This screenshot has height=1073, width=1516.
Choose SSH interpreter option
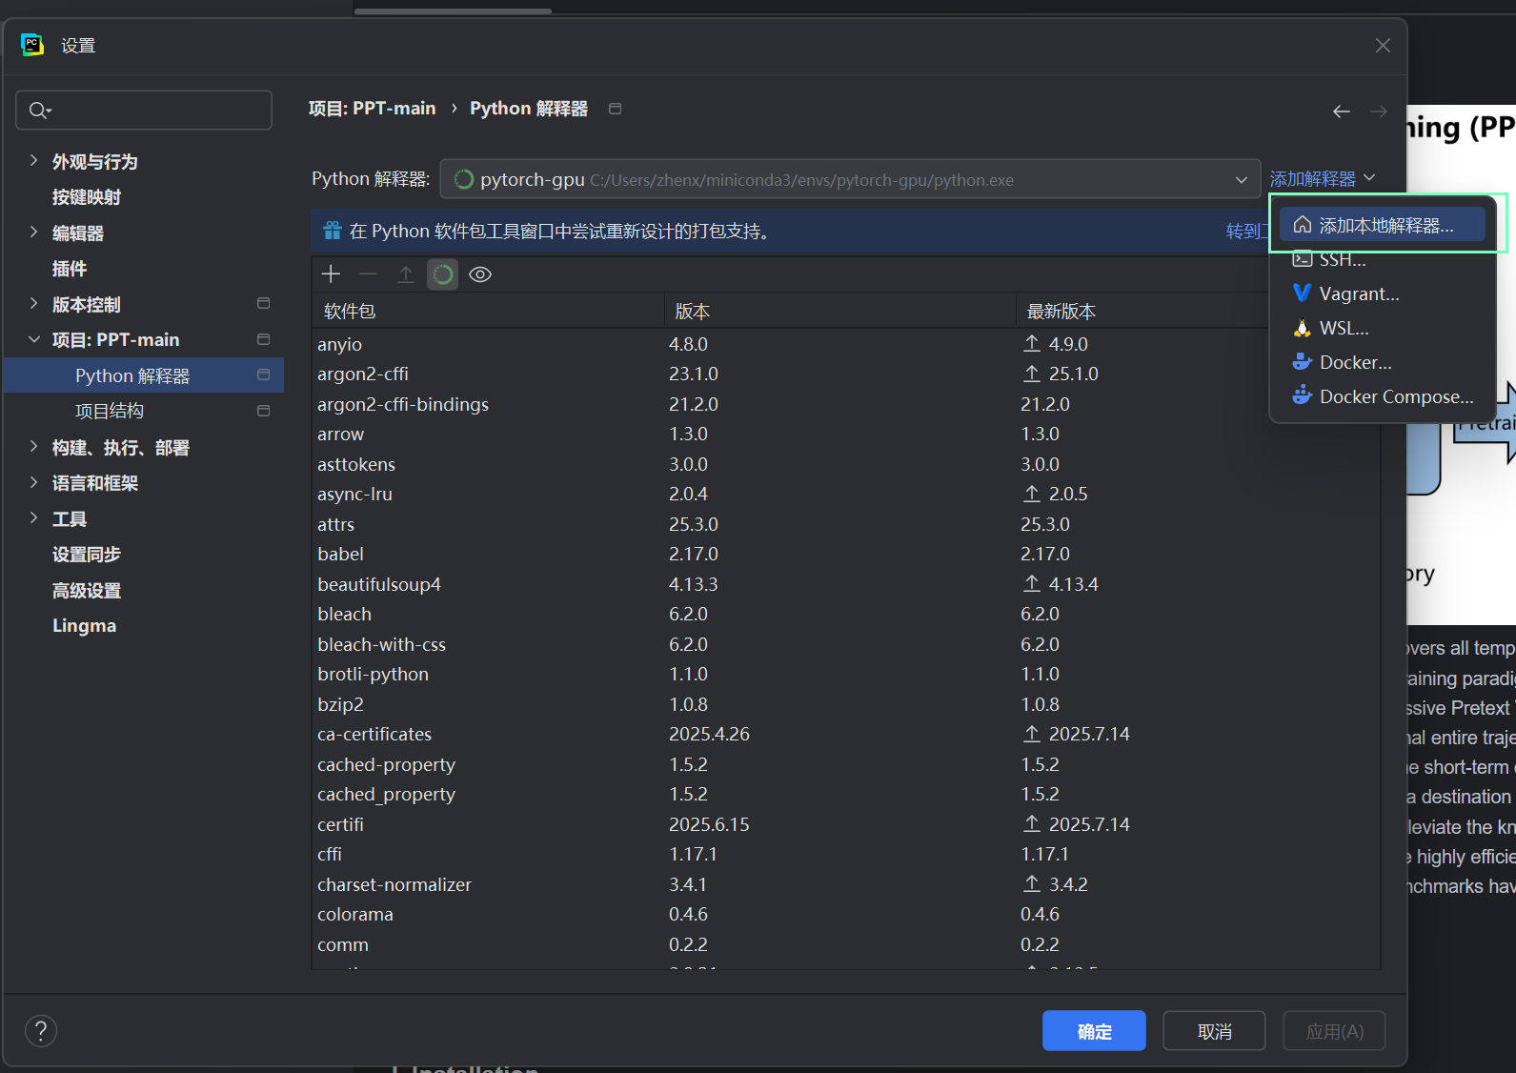1383,259
